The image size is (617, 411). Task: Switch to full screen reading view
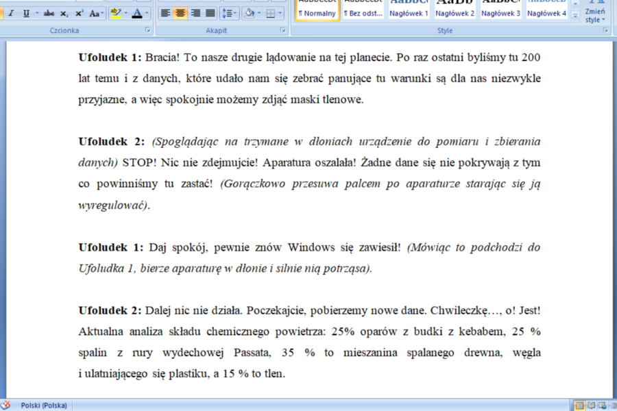(x=591, y=405)
